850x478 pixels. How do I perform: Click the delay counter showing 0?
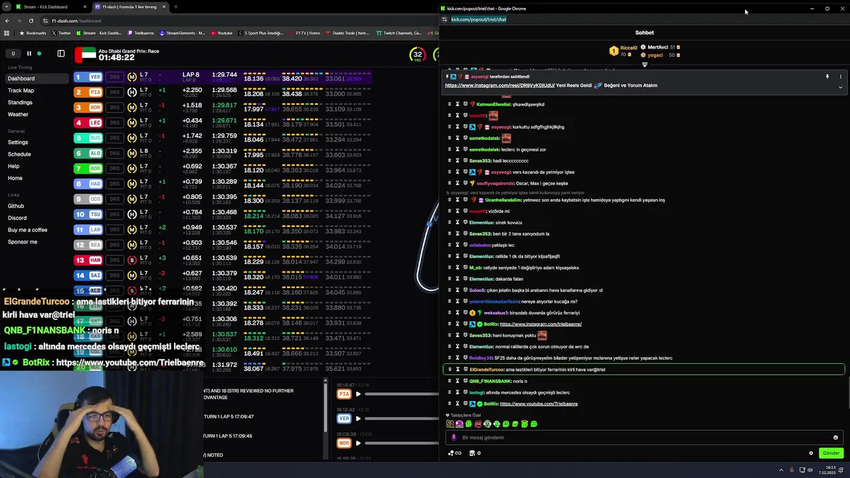click(x=13, y=54)
